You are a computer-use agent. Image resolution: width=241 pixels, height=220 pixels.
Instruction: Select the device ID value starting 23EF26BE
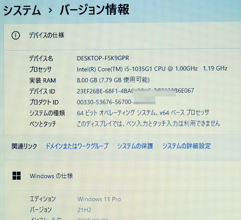[x=135, y=91]
